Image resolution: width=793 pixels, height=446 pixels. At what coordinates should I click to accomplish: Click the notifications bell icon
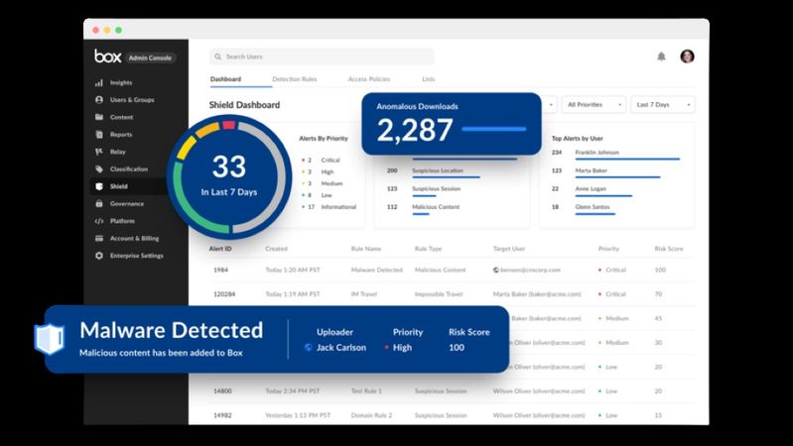pyautogui.click(x=661, y=56)
